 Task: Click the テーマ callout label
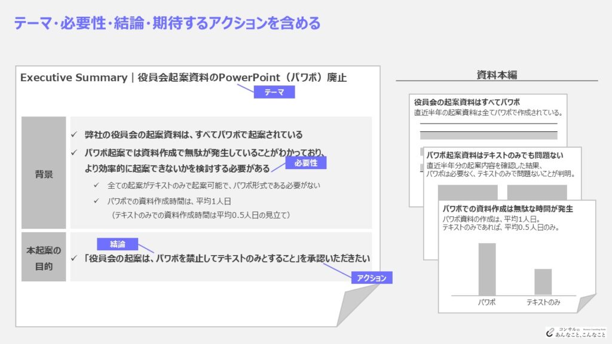pos(274,92)
